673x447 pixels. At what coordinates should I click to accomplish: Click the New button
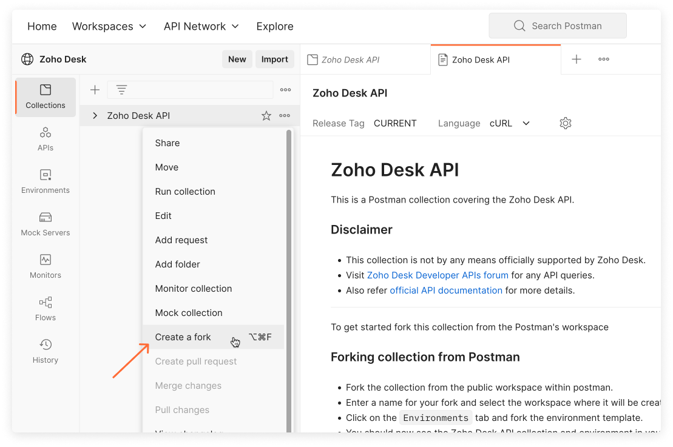[237, 59]
